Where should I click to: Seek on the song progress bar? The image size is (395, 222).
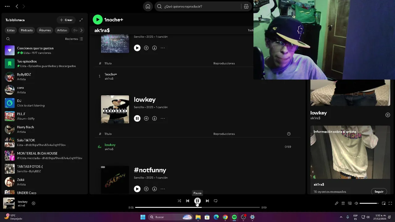click(x=197, y=208)
